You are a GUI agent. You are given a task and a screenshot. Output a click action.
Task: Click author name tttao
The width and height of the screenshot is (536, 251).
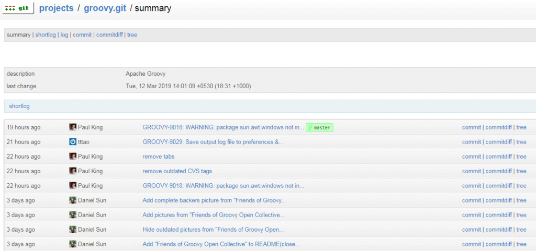[84, 142]
